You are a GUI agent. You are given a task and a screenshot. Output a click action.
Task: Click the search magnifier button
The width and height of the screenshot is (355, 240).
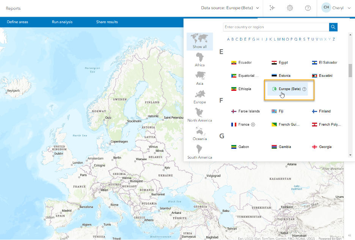pyautogui.click(x=333, y=27)
